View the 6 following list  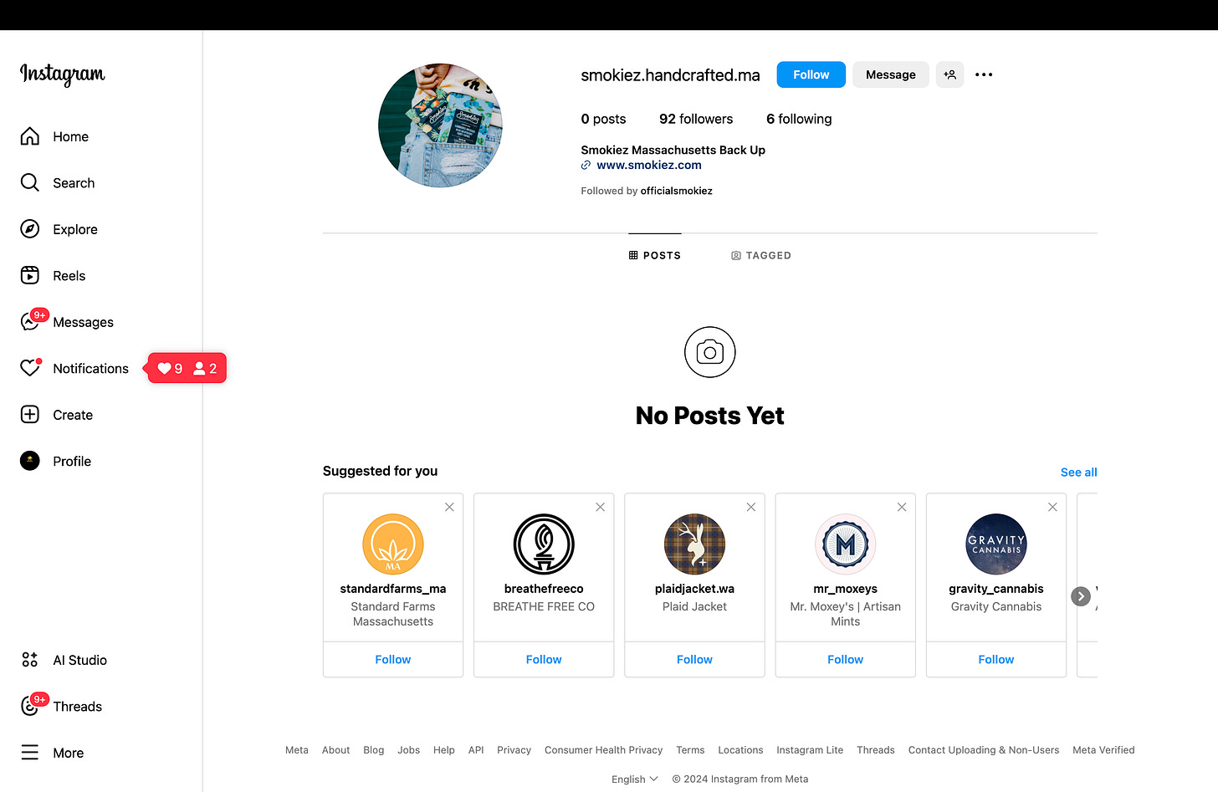click(x=799, y=119)
